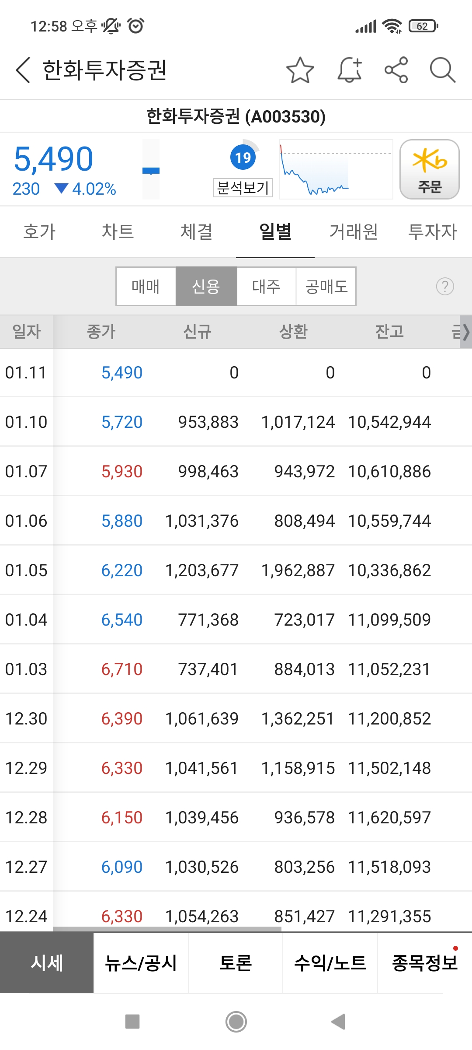This screenshot has height=1050, width=472.
Task: Switch to the 투자자 tab
Action: pos(433,231)
